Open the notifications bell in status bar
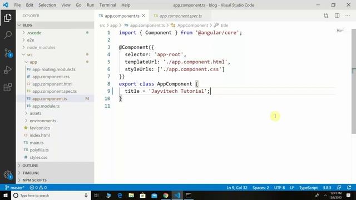This screenshot has width=356, height=200. [349, 188]
